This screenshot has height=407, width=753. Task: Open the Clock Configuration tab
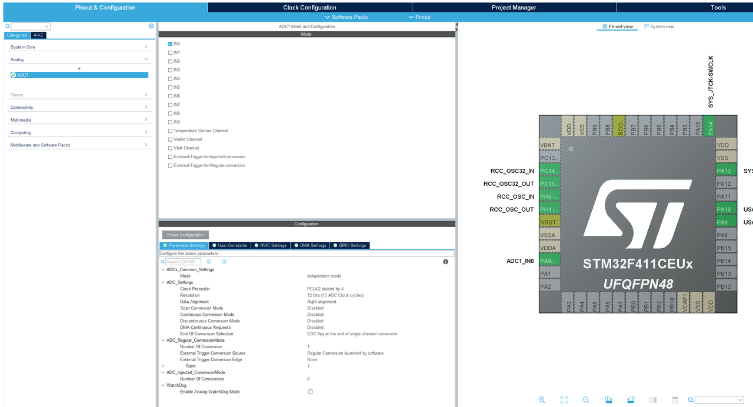[309, 8]
